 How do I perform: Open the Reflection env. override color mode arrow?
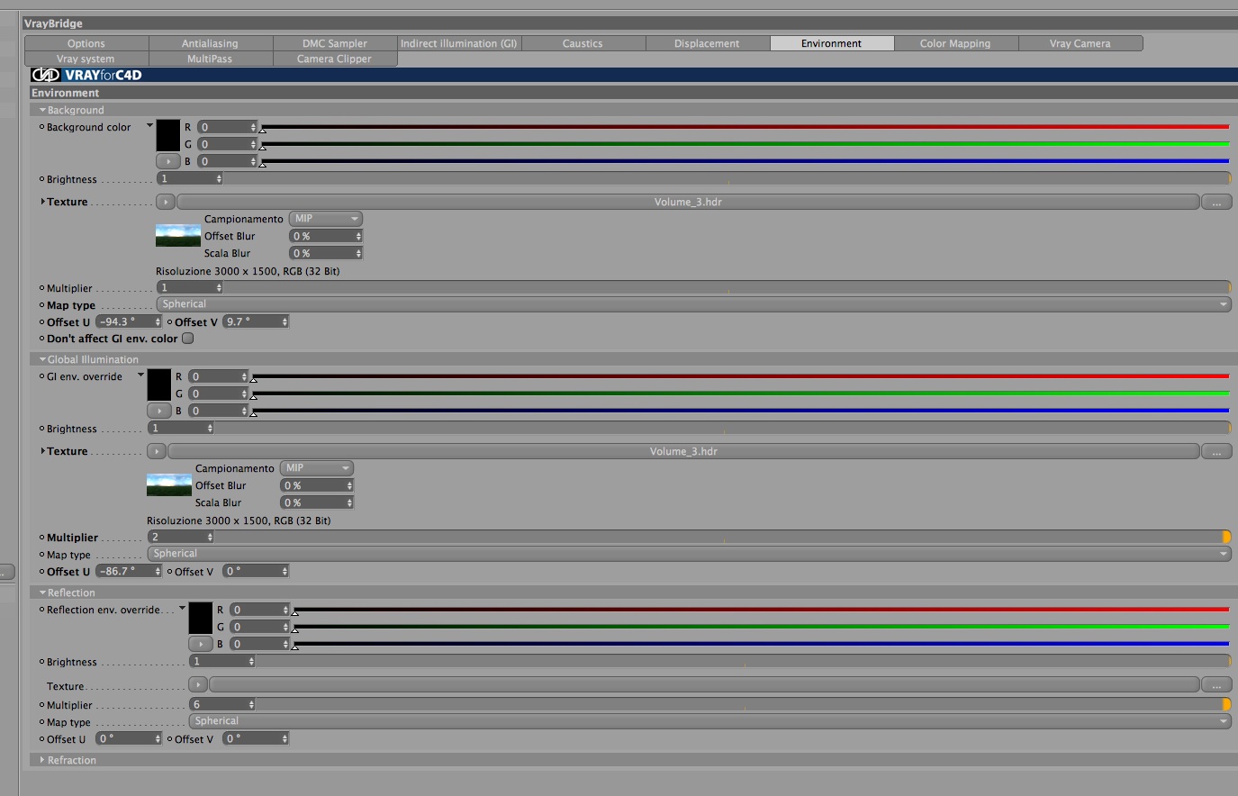(x=182, y=609)
